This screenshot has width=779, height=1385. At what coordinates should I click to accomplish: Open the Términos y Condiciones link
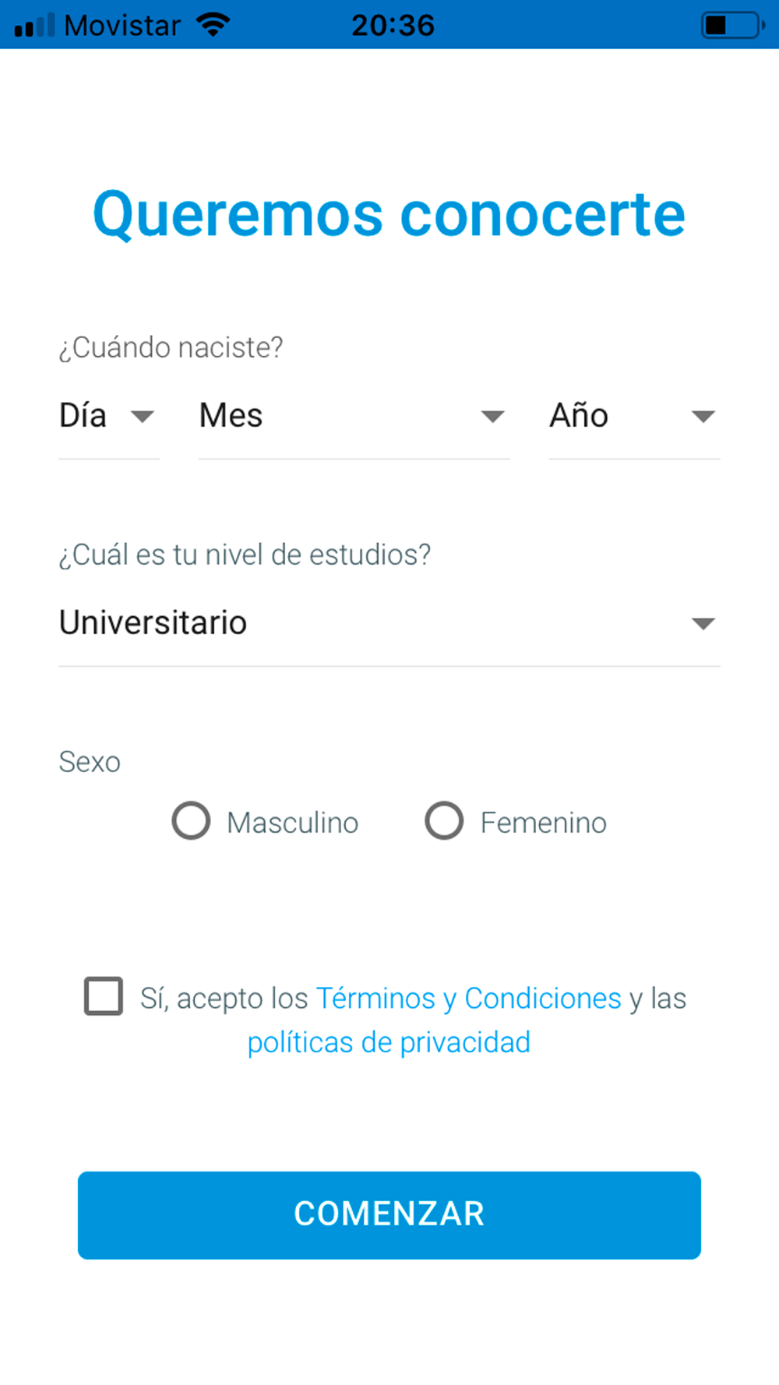pyautogui.click(x=469, y=999)
